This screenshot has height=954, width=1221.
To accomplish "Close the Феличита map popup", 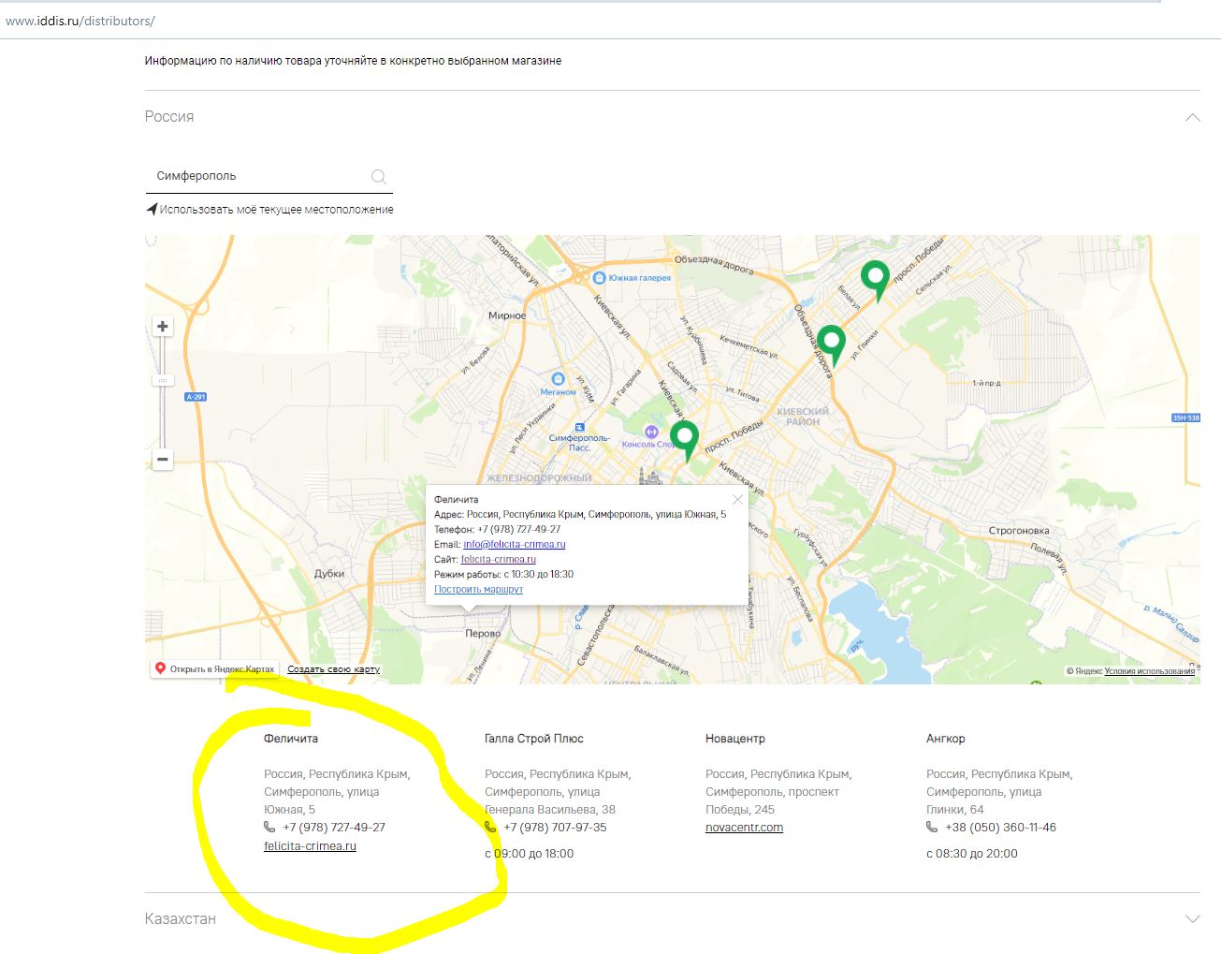I will coord(737,499).
